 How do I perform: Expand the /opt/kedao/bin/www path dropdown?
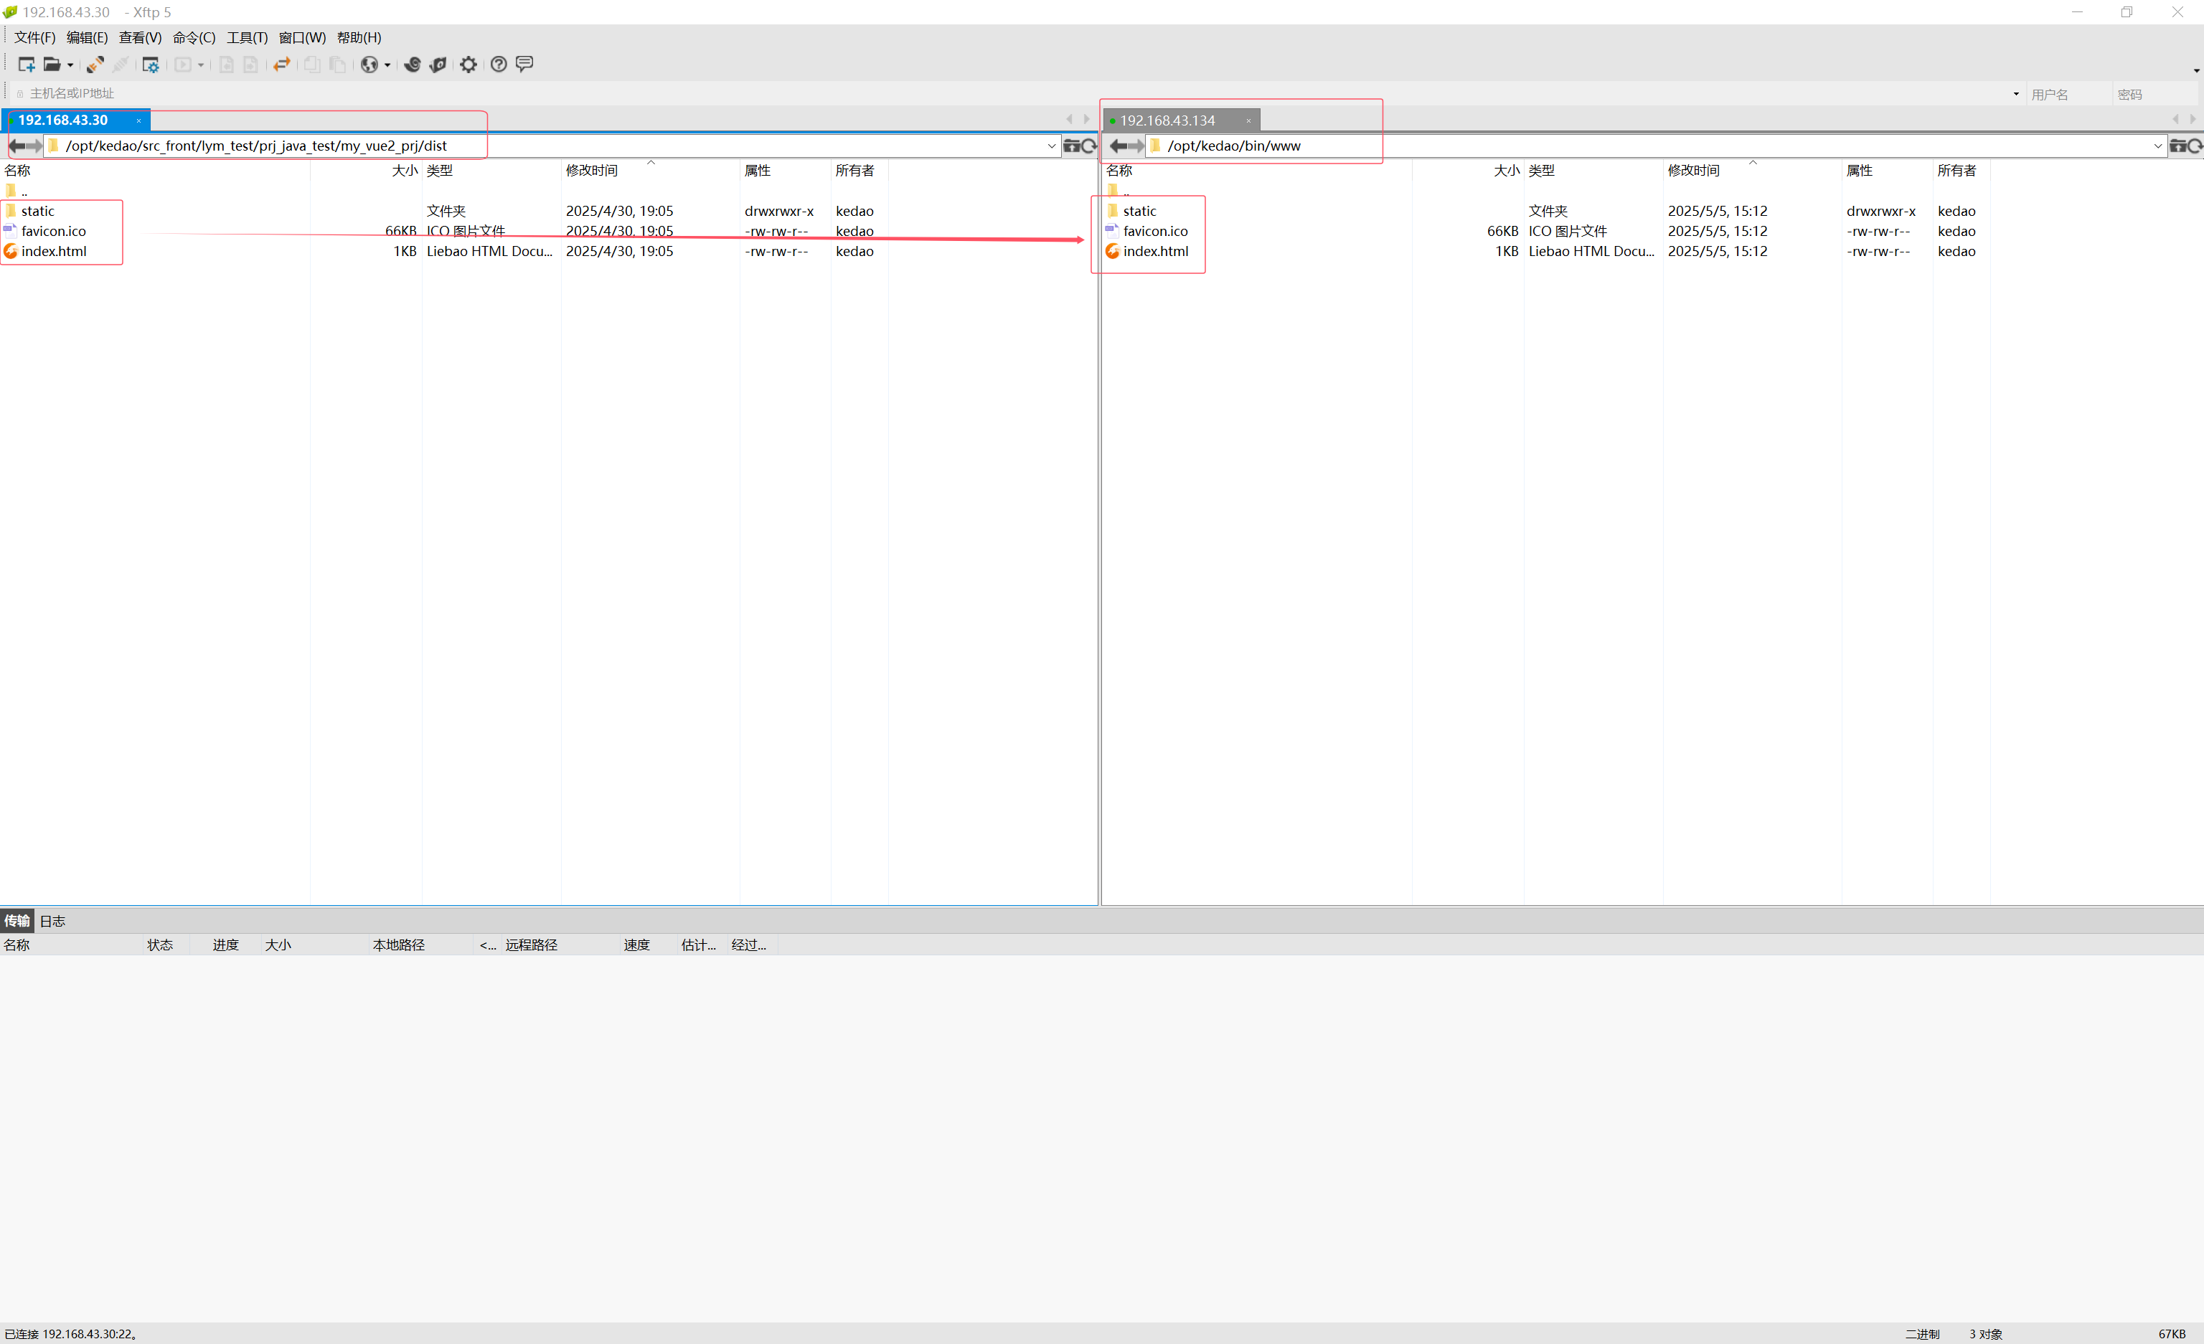2157,146
